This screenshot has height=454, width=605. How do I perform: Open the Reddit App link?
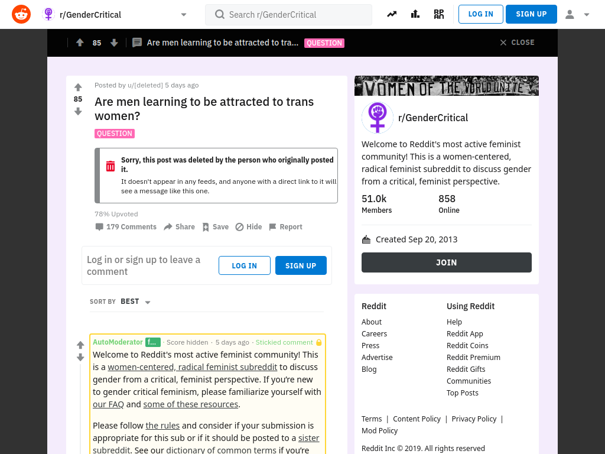464,334
